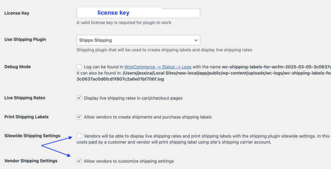Enable the Sitewide Shipping Settings checkbox
The width and height of the screenshot is (331, 169).
point(79,136)
